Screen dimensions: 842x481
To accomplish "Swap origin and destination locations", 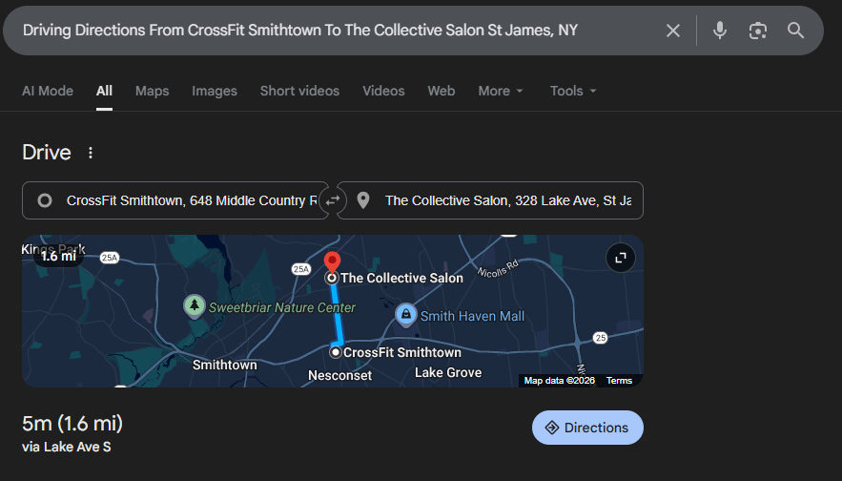I will [333, 200].
